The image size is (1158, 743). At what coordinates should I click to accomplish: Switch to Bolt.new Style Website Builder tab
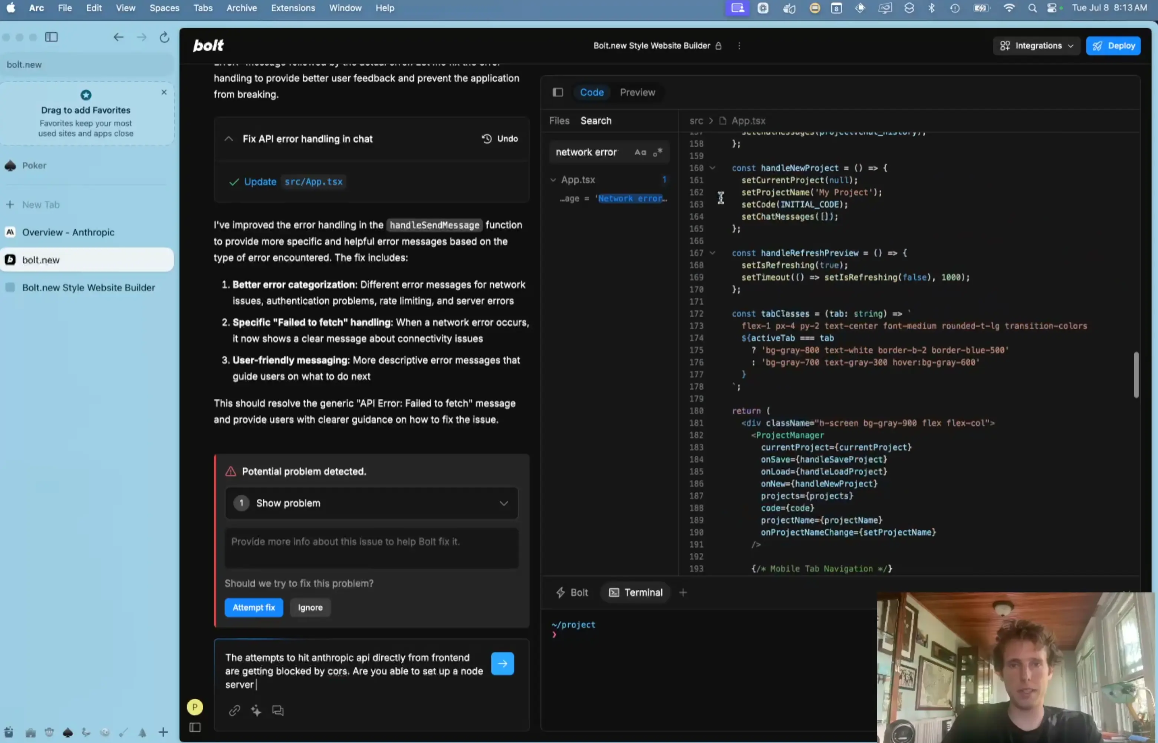(87, 288)
